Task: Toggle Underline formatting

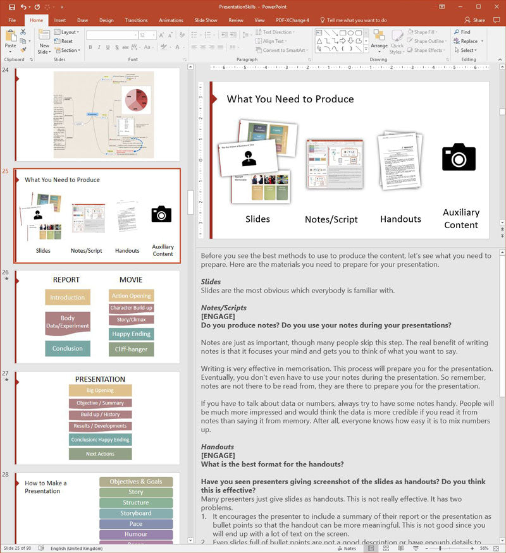Action: [x=108, y=47]
